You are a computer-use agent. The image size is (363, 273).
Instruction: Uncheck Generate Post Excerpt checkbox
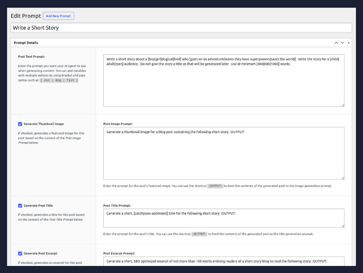(20, 253)
